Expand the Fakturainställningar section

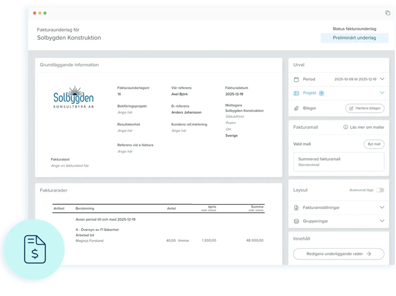(x=382, y=207)
